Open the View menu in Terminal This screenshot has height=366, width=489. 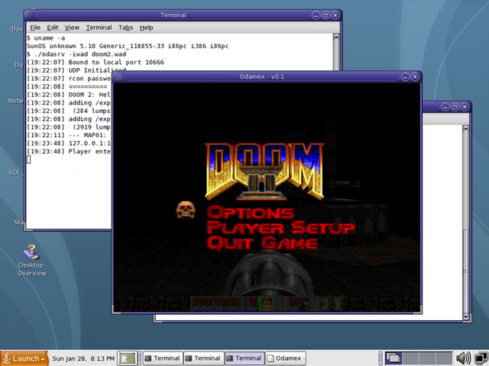point(74,27)
